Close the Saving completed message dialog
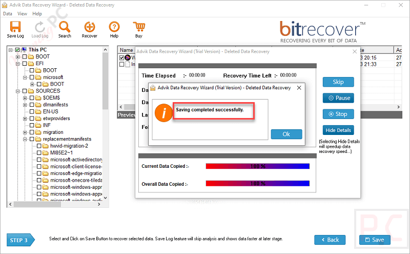Viewport: 410px width, 254px height. point(299,88)
